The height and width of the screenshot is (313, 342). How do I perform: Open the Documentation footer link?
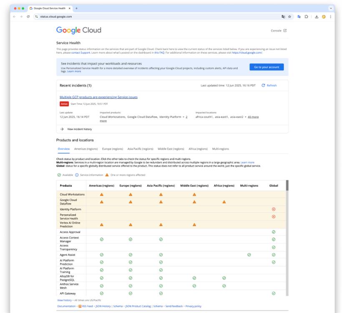(x=66, y=306)
